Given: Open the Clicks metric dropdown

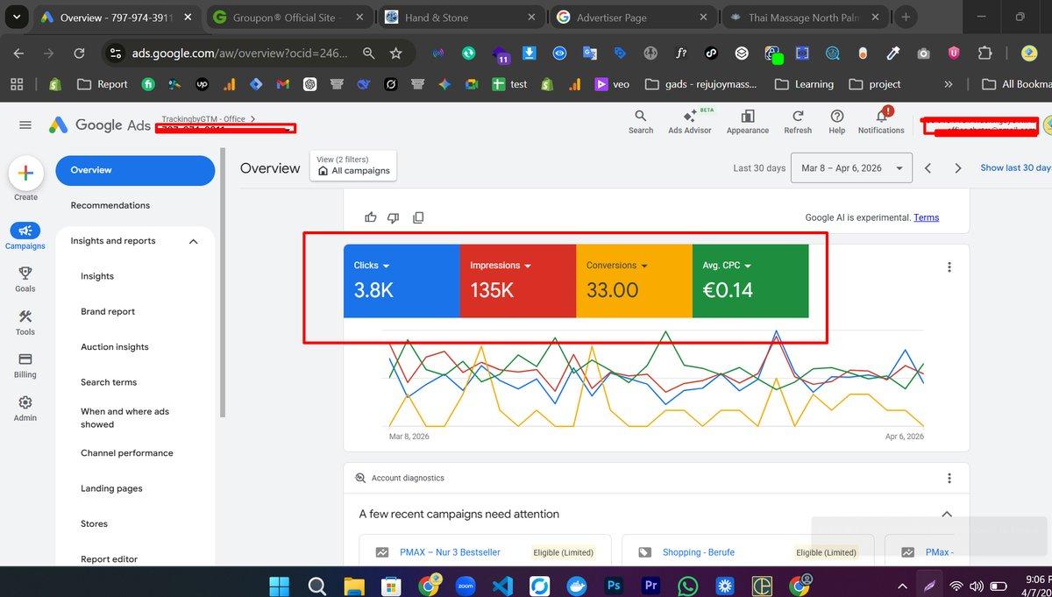Looking at the screenshot, I should click(372, 266).
